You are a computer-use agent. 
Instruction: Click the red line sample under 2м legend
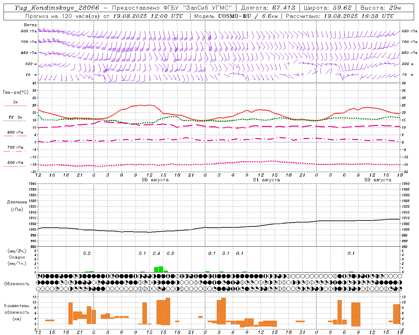point(15,106)
